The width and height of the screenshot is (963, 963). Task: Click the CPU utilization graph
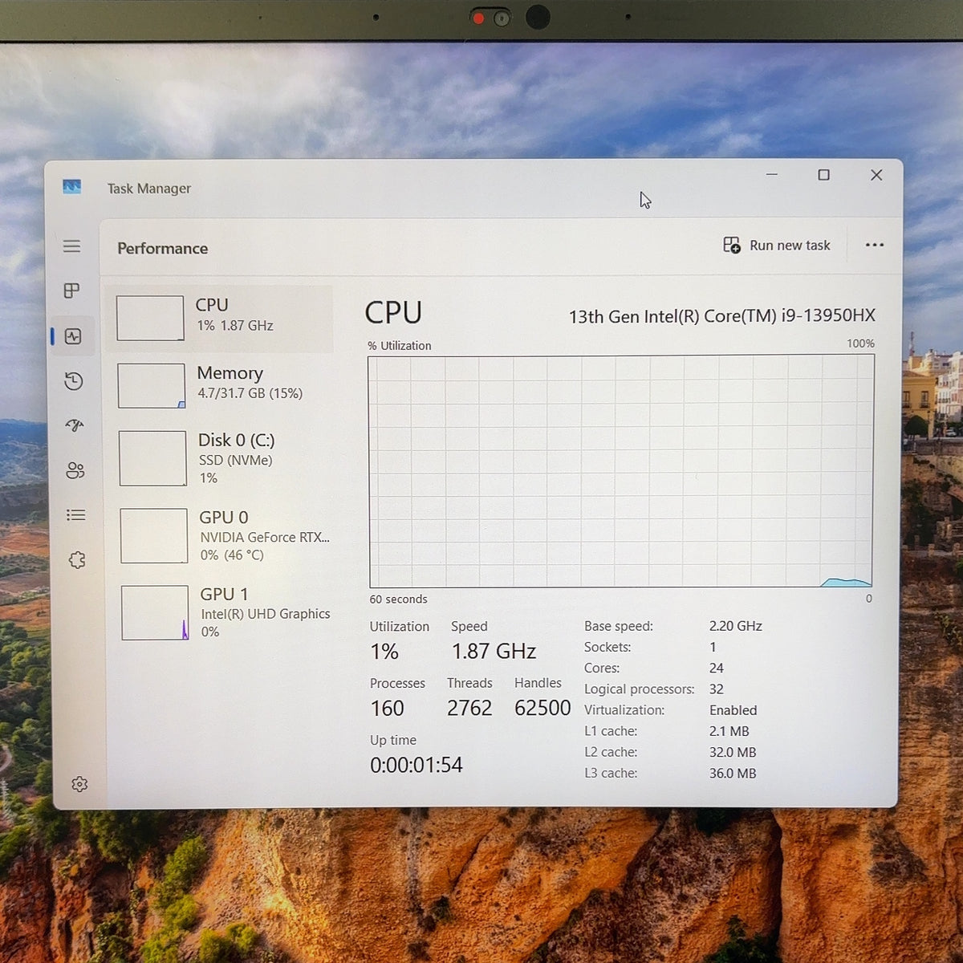click(x=620, y=471)
